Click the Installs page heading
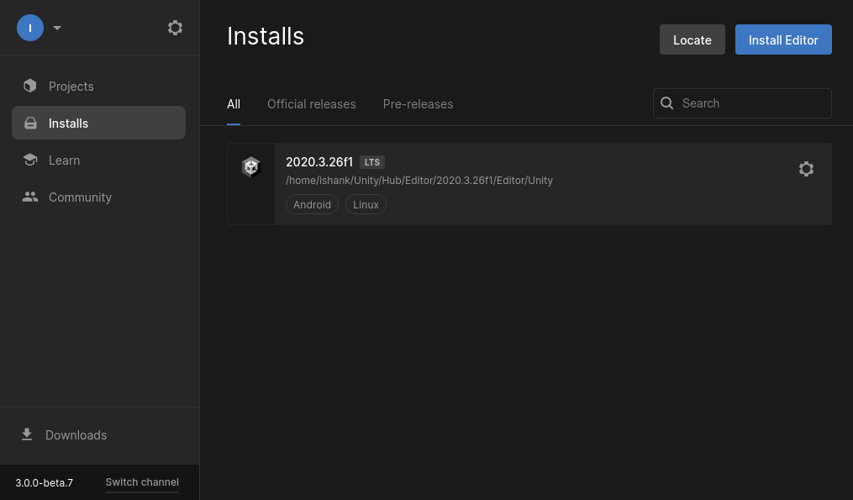 pos(266,36)
